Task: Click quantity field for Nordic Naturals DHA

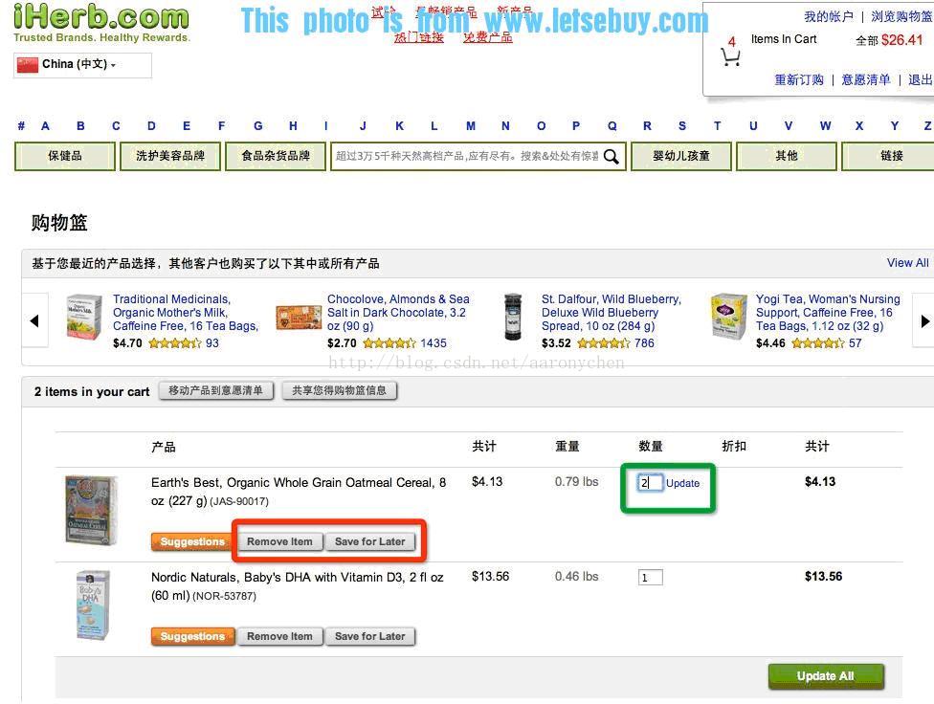Action: [651, 577]
